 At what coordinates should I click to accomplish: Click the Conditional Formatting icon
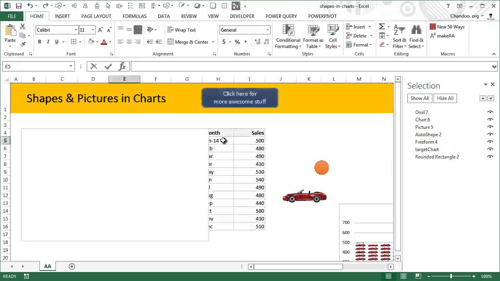(x=288, y=30)
